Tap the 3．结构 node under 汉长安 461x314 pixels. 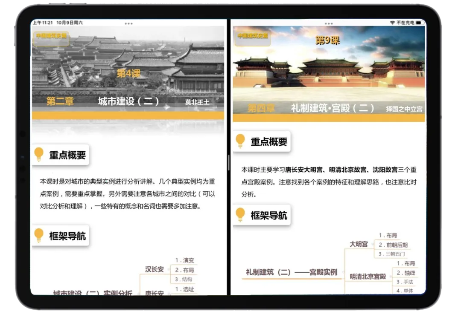point(184,279)
